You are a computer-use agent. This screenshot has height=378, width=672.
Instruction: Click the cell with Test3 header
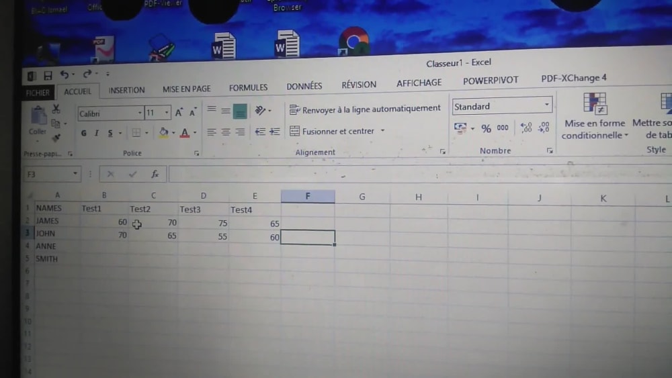click(x=204, y=209)
